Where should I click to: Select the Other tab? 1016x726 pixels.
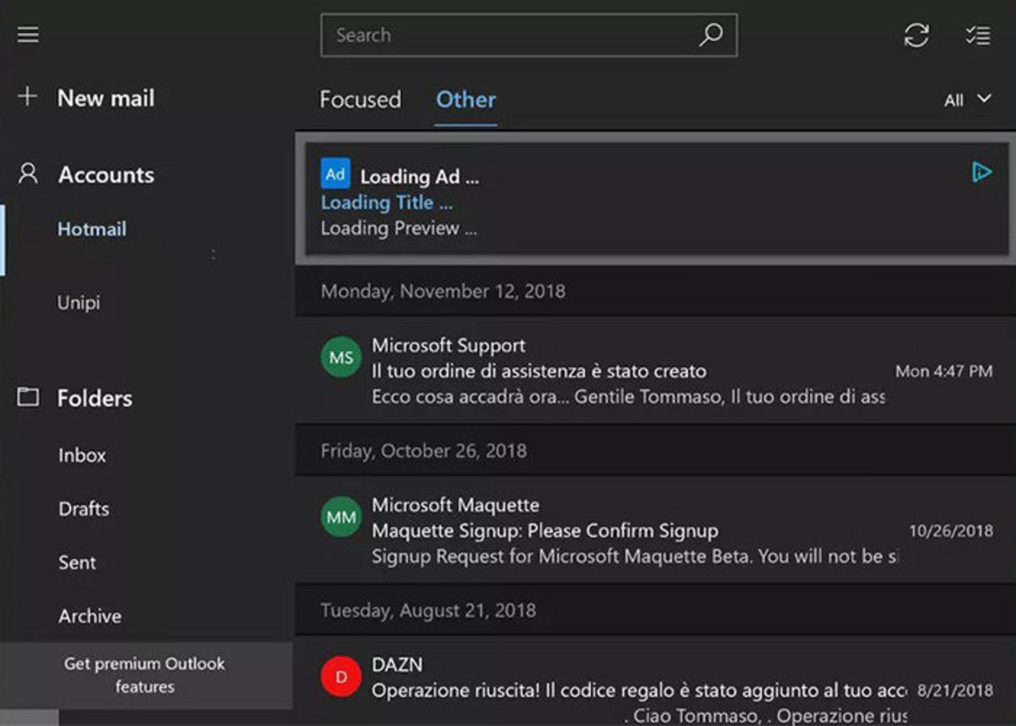[465, 100]
